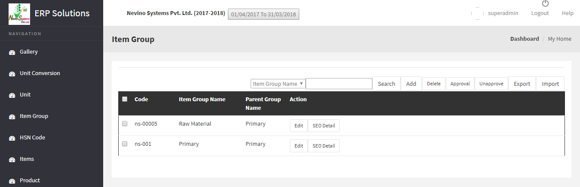Click the Unit Conversion sidebar icon
This screenshot has width=580, height=187.
click(x=12, y=74)
